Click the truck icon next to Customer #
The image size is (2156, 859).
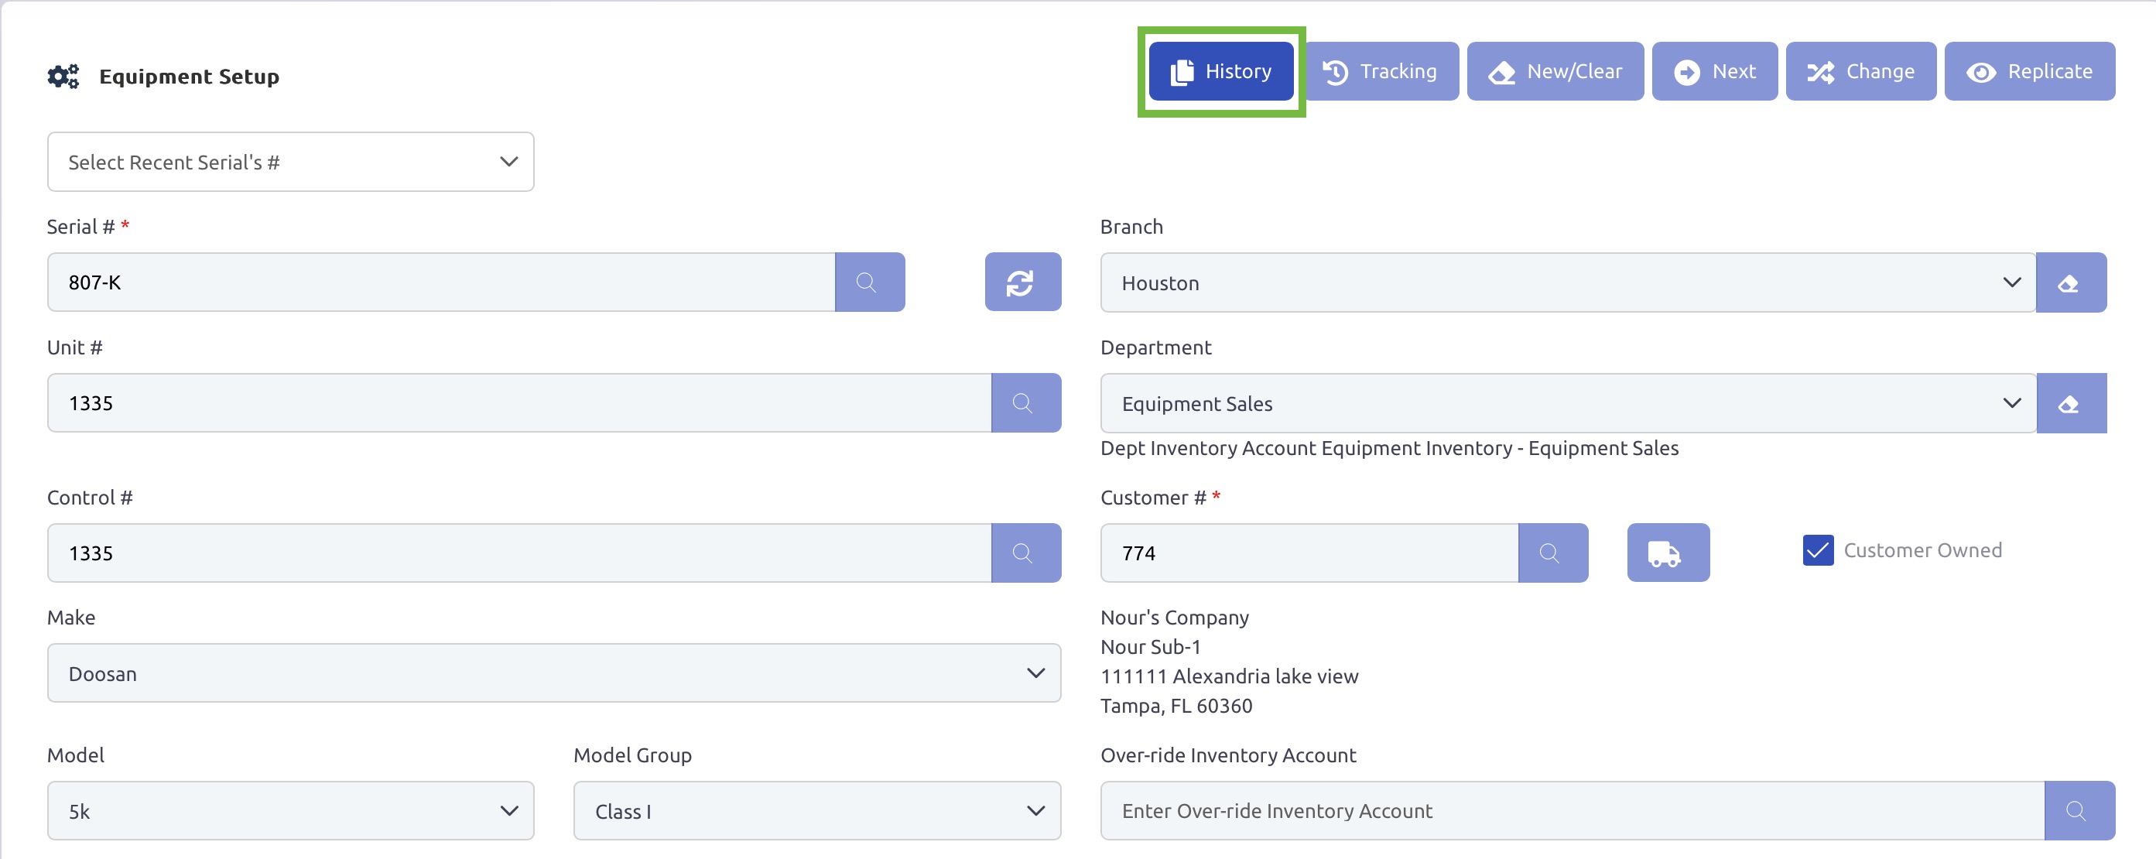coord(1666,553)
